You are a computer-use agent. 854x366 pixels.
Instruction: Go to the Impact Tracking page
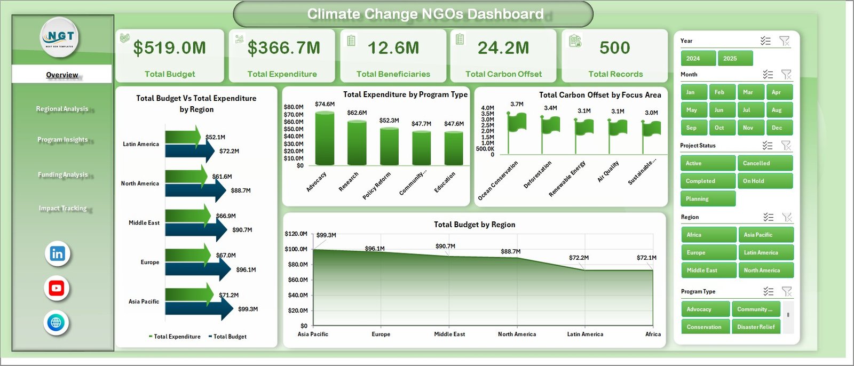click(62, 208)
